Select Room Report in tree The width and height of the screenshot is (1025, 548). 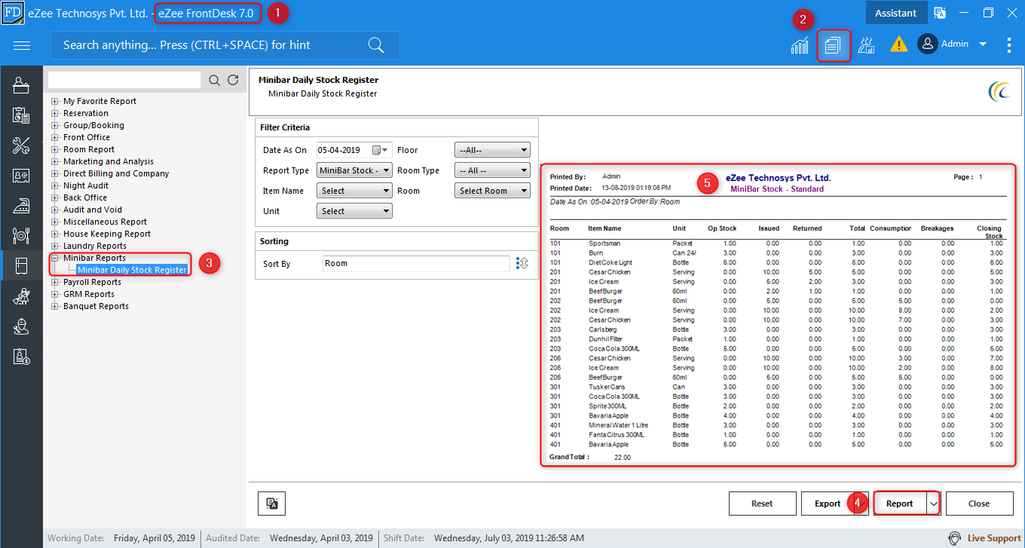89,149
